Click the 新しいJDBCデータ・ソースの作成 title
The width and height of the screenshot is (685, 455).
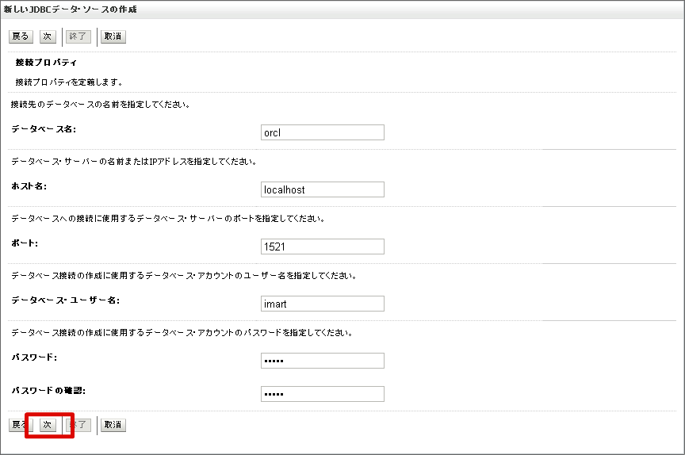point(70,9)
